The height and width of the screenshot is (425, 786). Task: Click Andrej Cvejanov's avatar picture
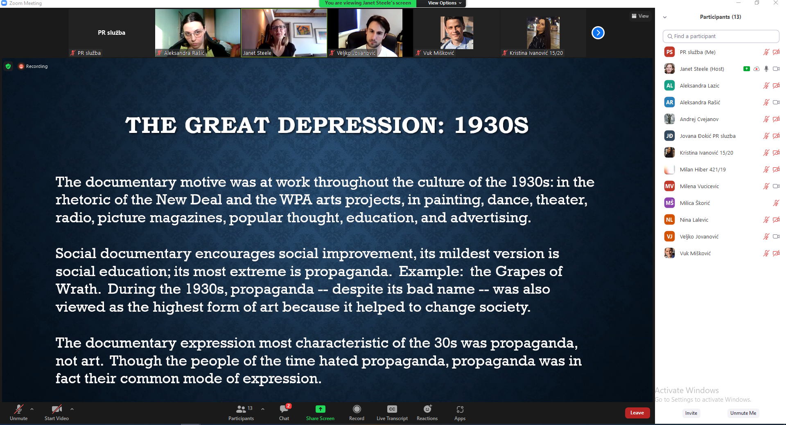point(669,119)
